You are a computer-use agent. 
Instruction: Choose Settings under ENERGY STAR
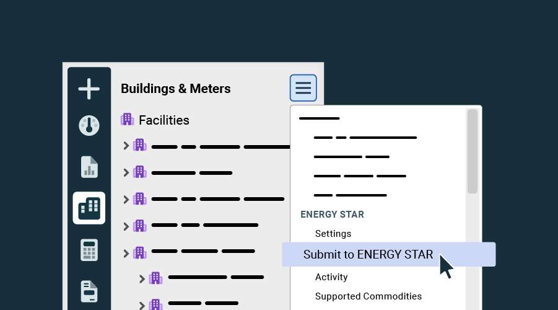[333, 234]
